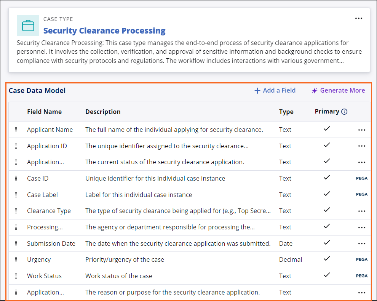Click the Field Name column header
Screen dimensions: 377x301
(44, 112)
